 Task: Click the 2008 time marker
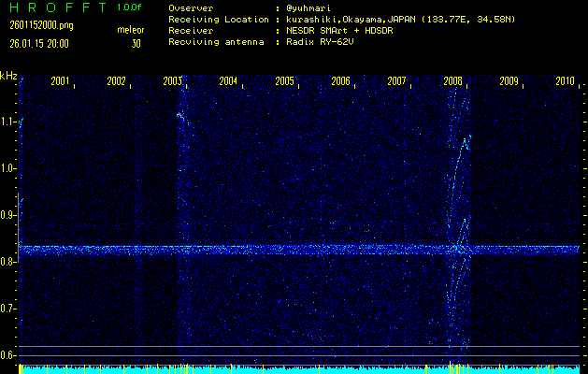[x=453, y=81]
